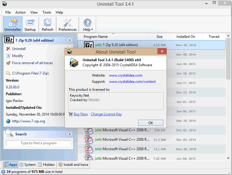Click the Uninstall Tool logo in About dialog
This screenshot has height=175, width=232.
point(74,63)
